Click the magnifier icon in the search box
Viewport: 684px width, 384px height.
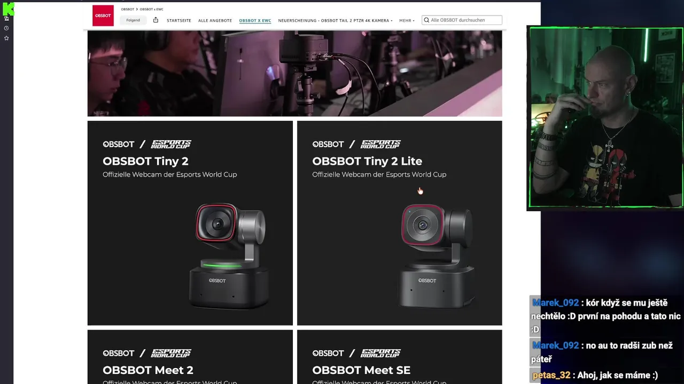pyautogui.click(x=426, y=20)
